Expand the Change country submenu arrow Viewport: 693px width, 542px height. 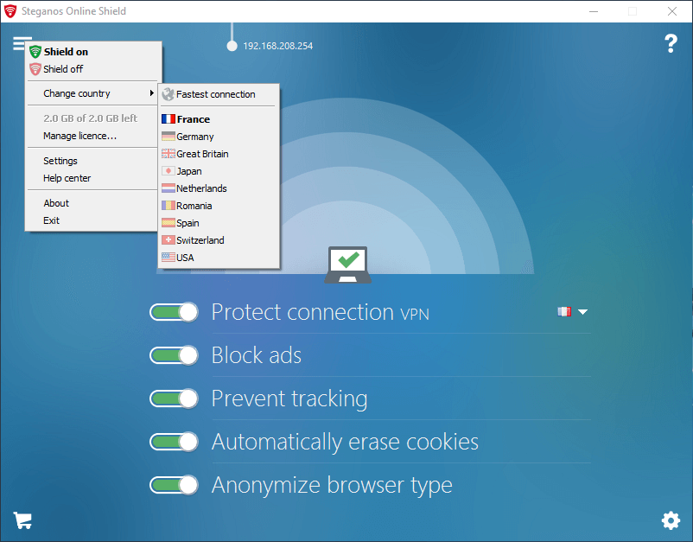pos(151,92)
